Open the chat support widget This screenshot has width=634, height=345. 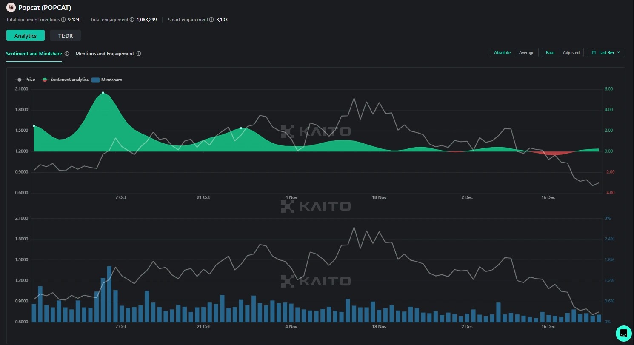pyautogui.click(x=624, y=333)
